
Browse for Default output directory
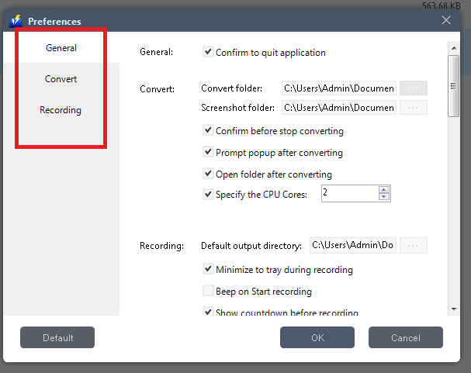(x=414, y=246)
